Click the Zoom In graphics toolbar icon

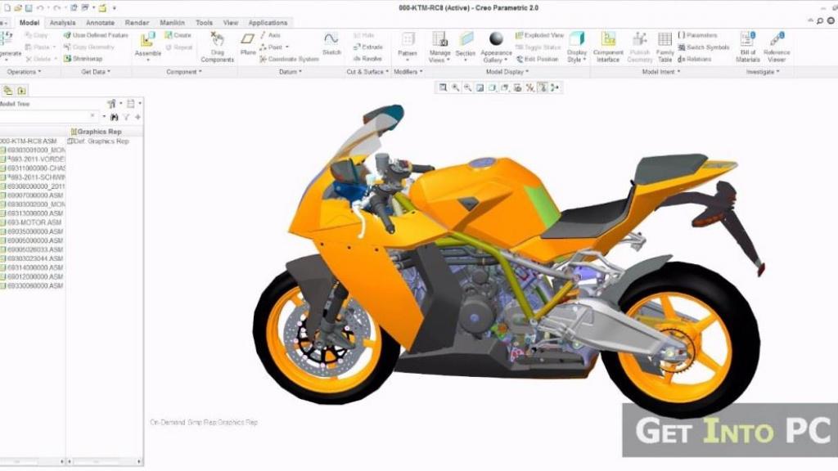tap(455, 87)
